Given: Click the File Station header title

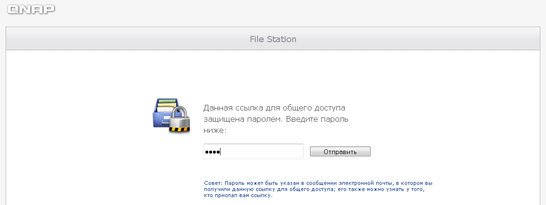Looking at the screenshot, I should pyautogui.click(x=273, y=39).
